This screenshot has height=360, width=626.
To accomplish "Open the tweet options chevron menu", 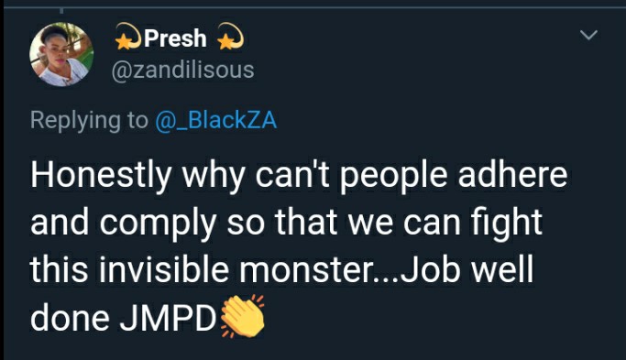I will click(x=588, y=35).
